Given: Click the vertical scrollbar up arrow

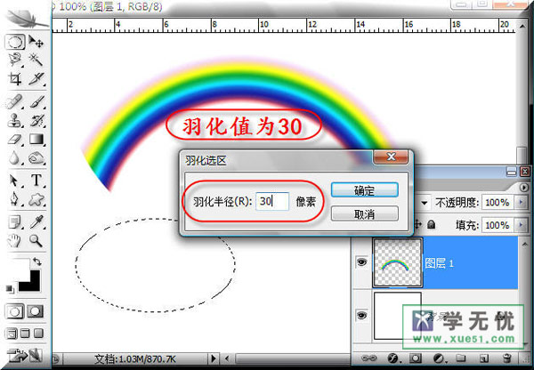Looking at the screenshot, I should coord(522,26).
